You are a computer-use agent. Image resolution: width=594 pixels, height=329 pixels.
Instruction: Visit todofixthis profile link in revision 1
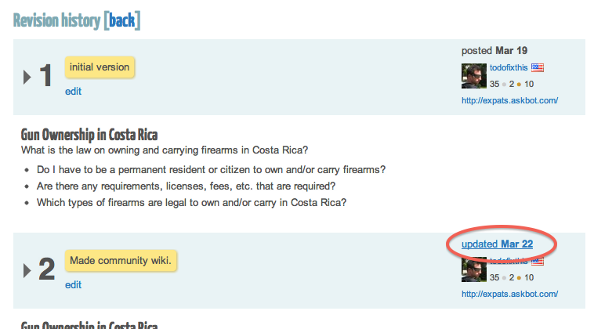[509, 68]
